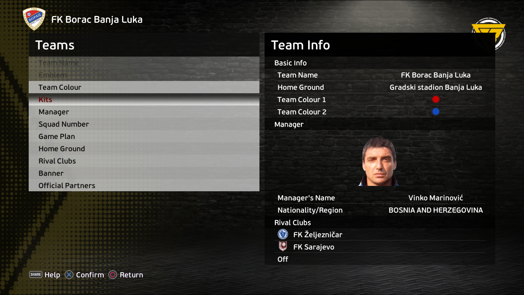524x295 pixels.
Task: Open Rival Clubs in the Teams list
Action: 144,161
